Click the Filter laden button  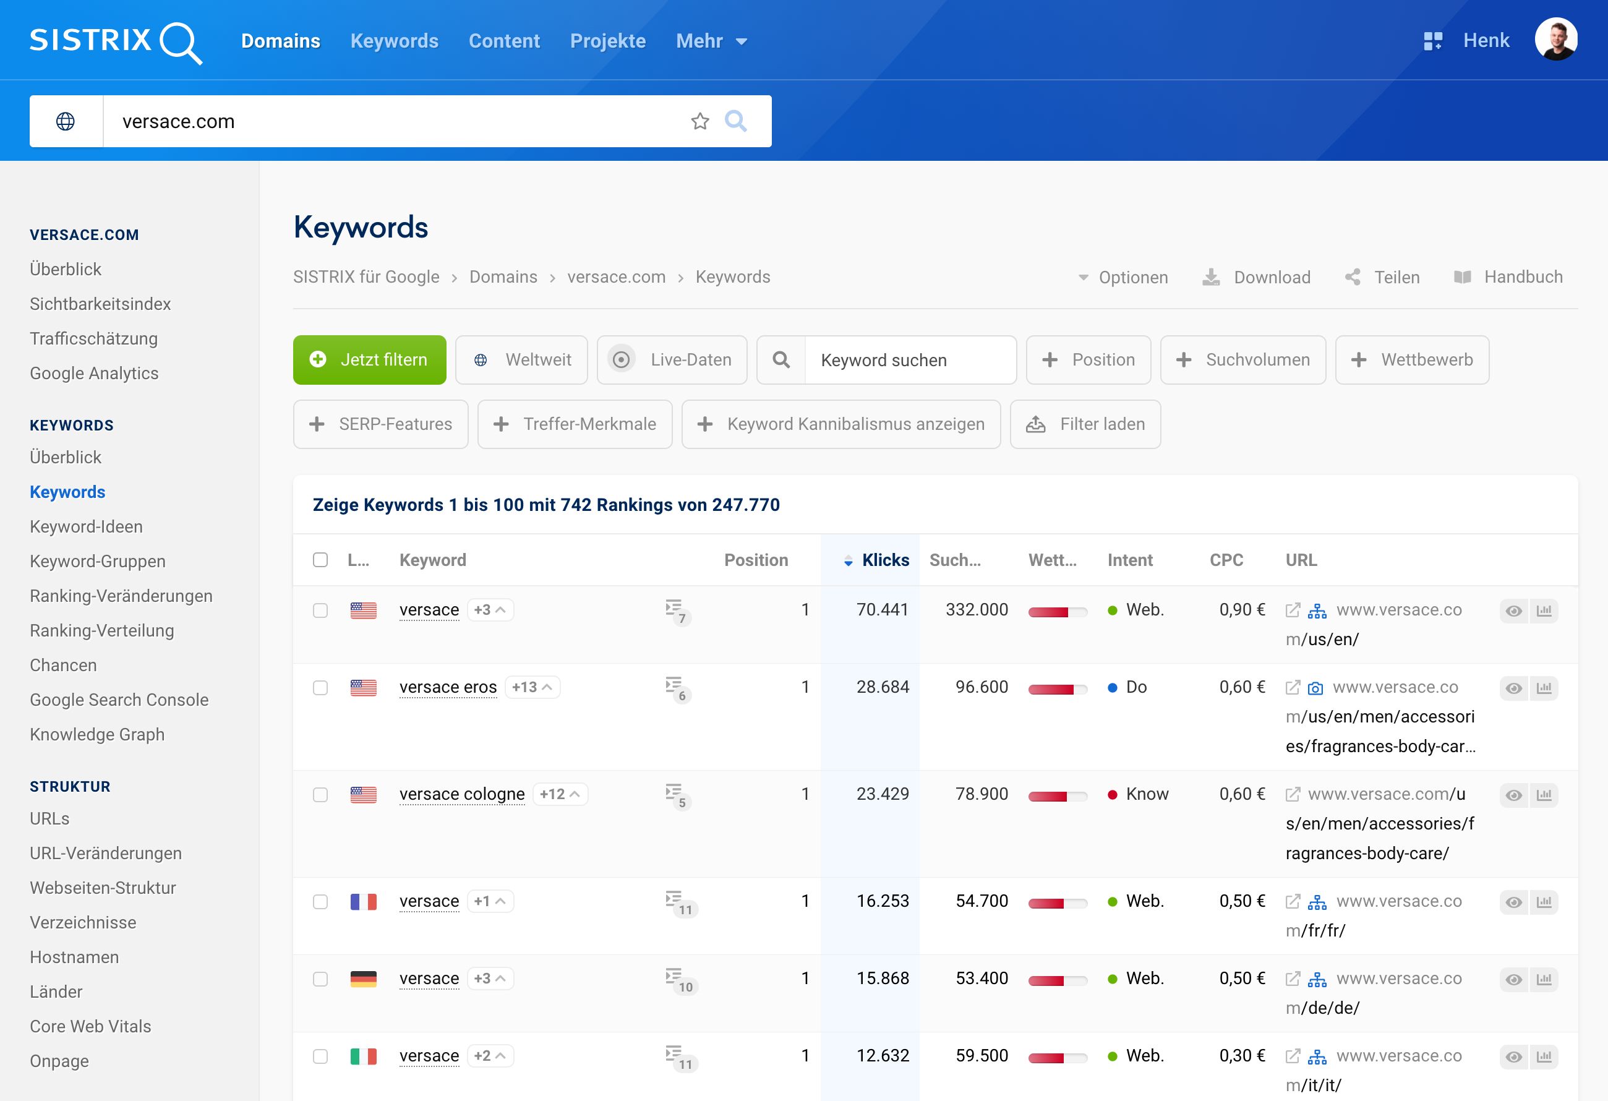click(x=1085, y=424)
